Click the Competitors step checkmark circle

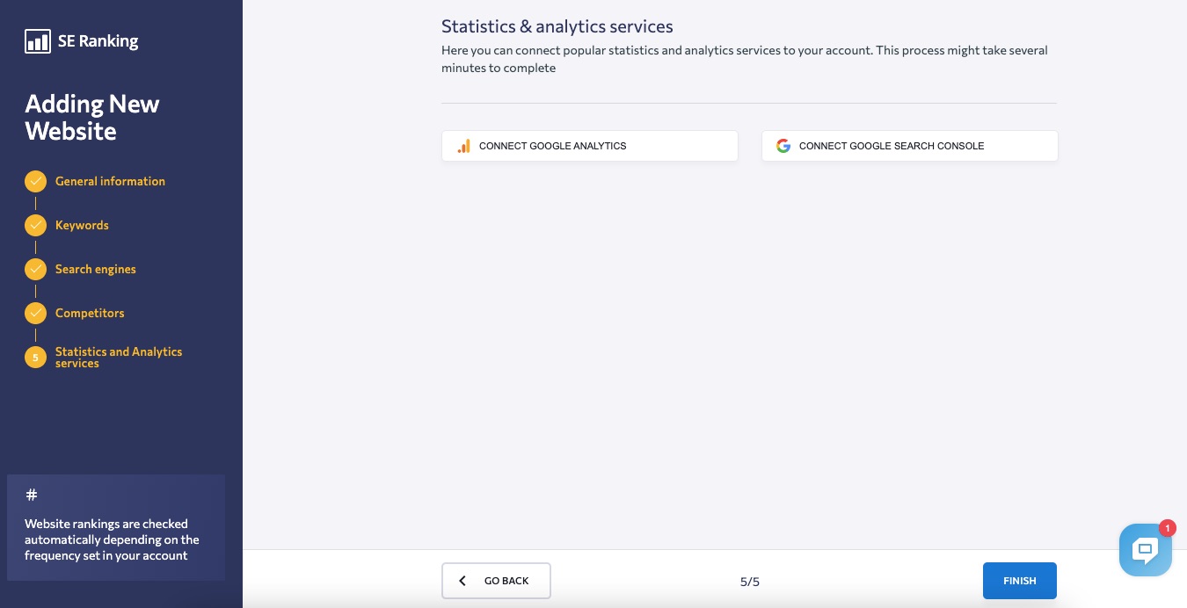[35, 314]
